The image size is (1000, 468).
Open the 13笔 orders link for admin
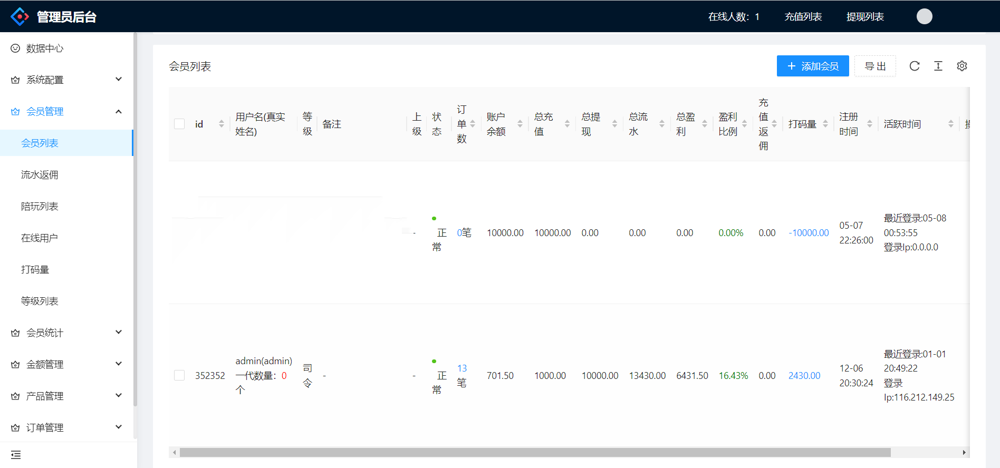462,375
